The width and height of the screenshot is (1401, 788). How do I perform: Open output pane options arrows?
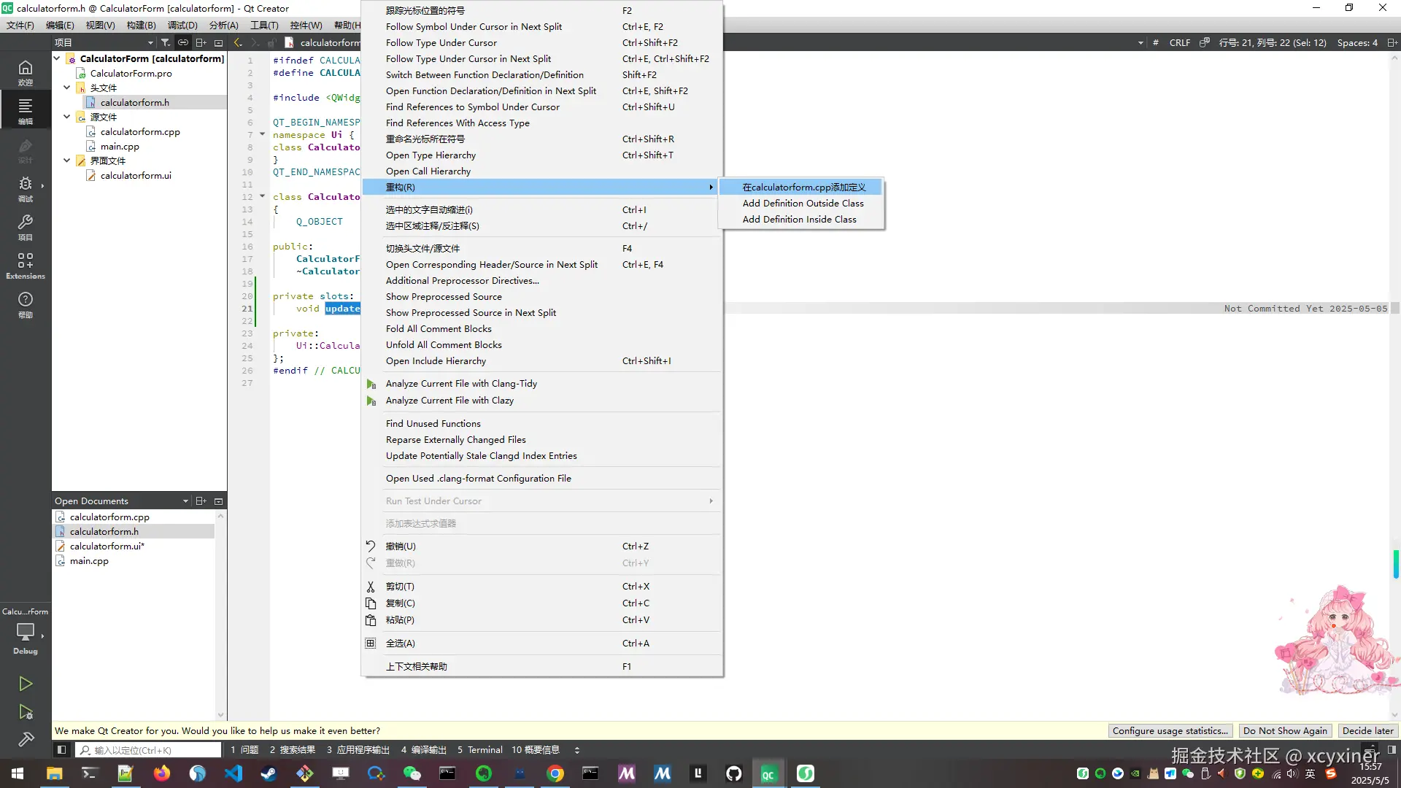577,749
